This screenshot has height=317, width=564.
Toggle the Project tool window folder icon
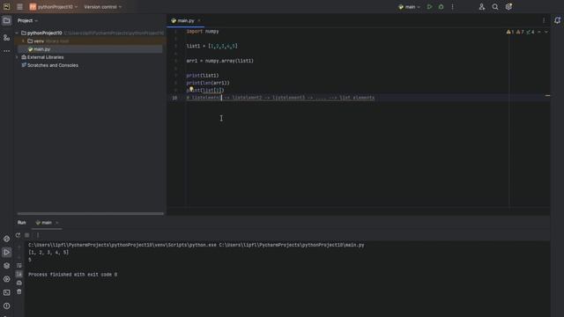point(6,20)
